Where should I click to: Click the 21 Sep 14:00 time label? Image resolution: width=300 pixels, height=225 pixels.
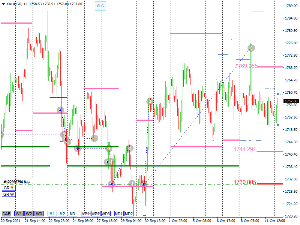pos(35,221)
